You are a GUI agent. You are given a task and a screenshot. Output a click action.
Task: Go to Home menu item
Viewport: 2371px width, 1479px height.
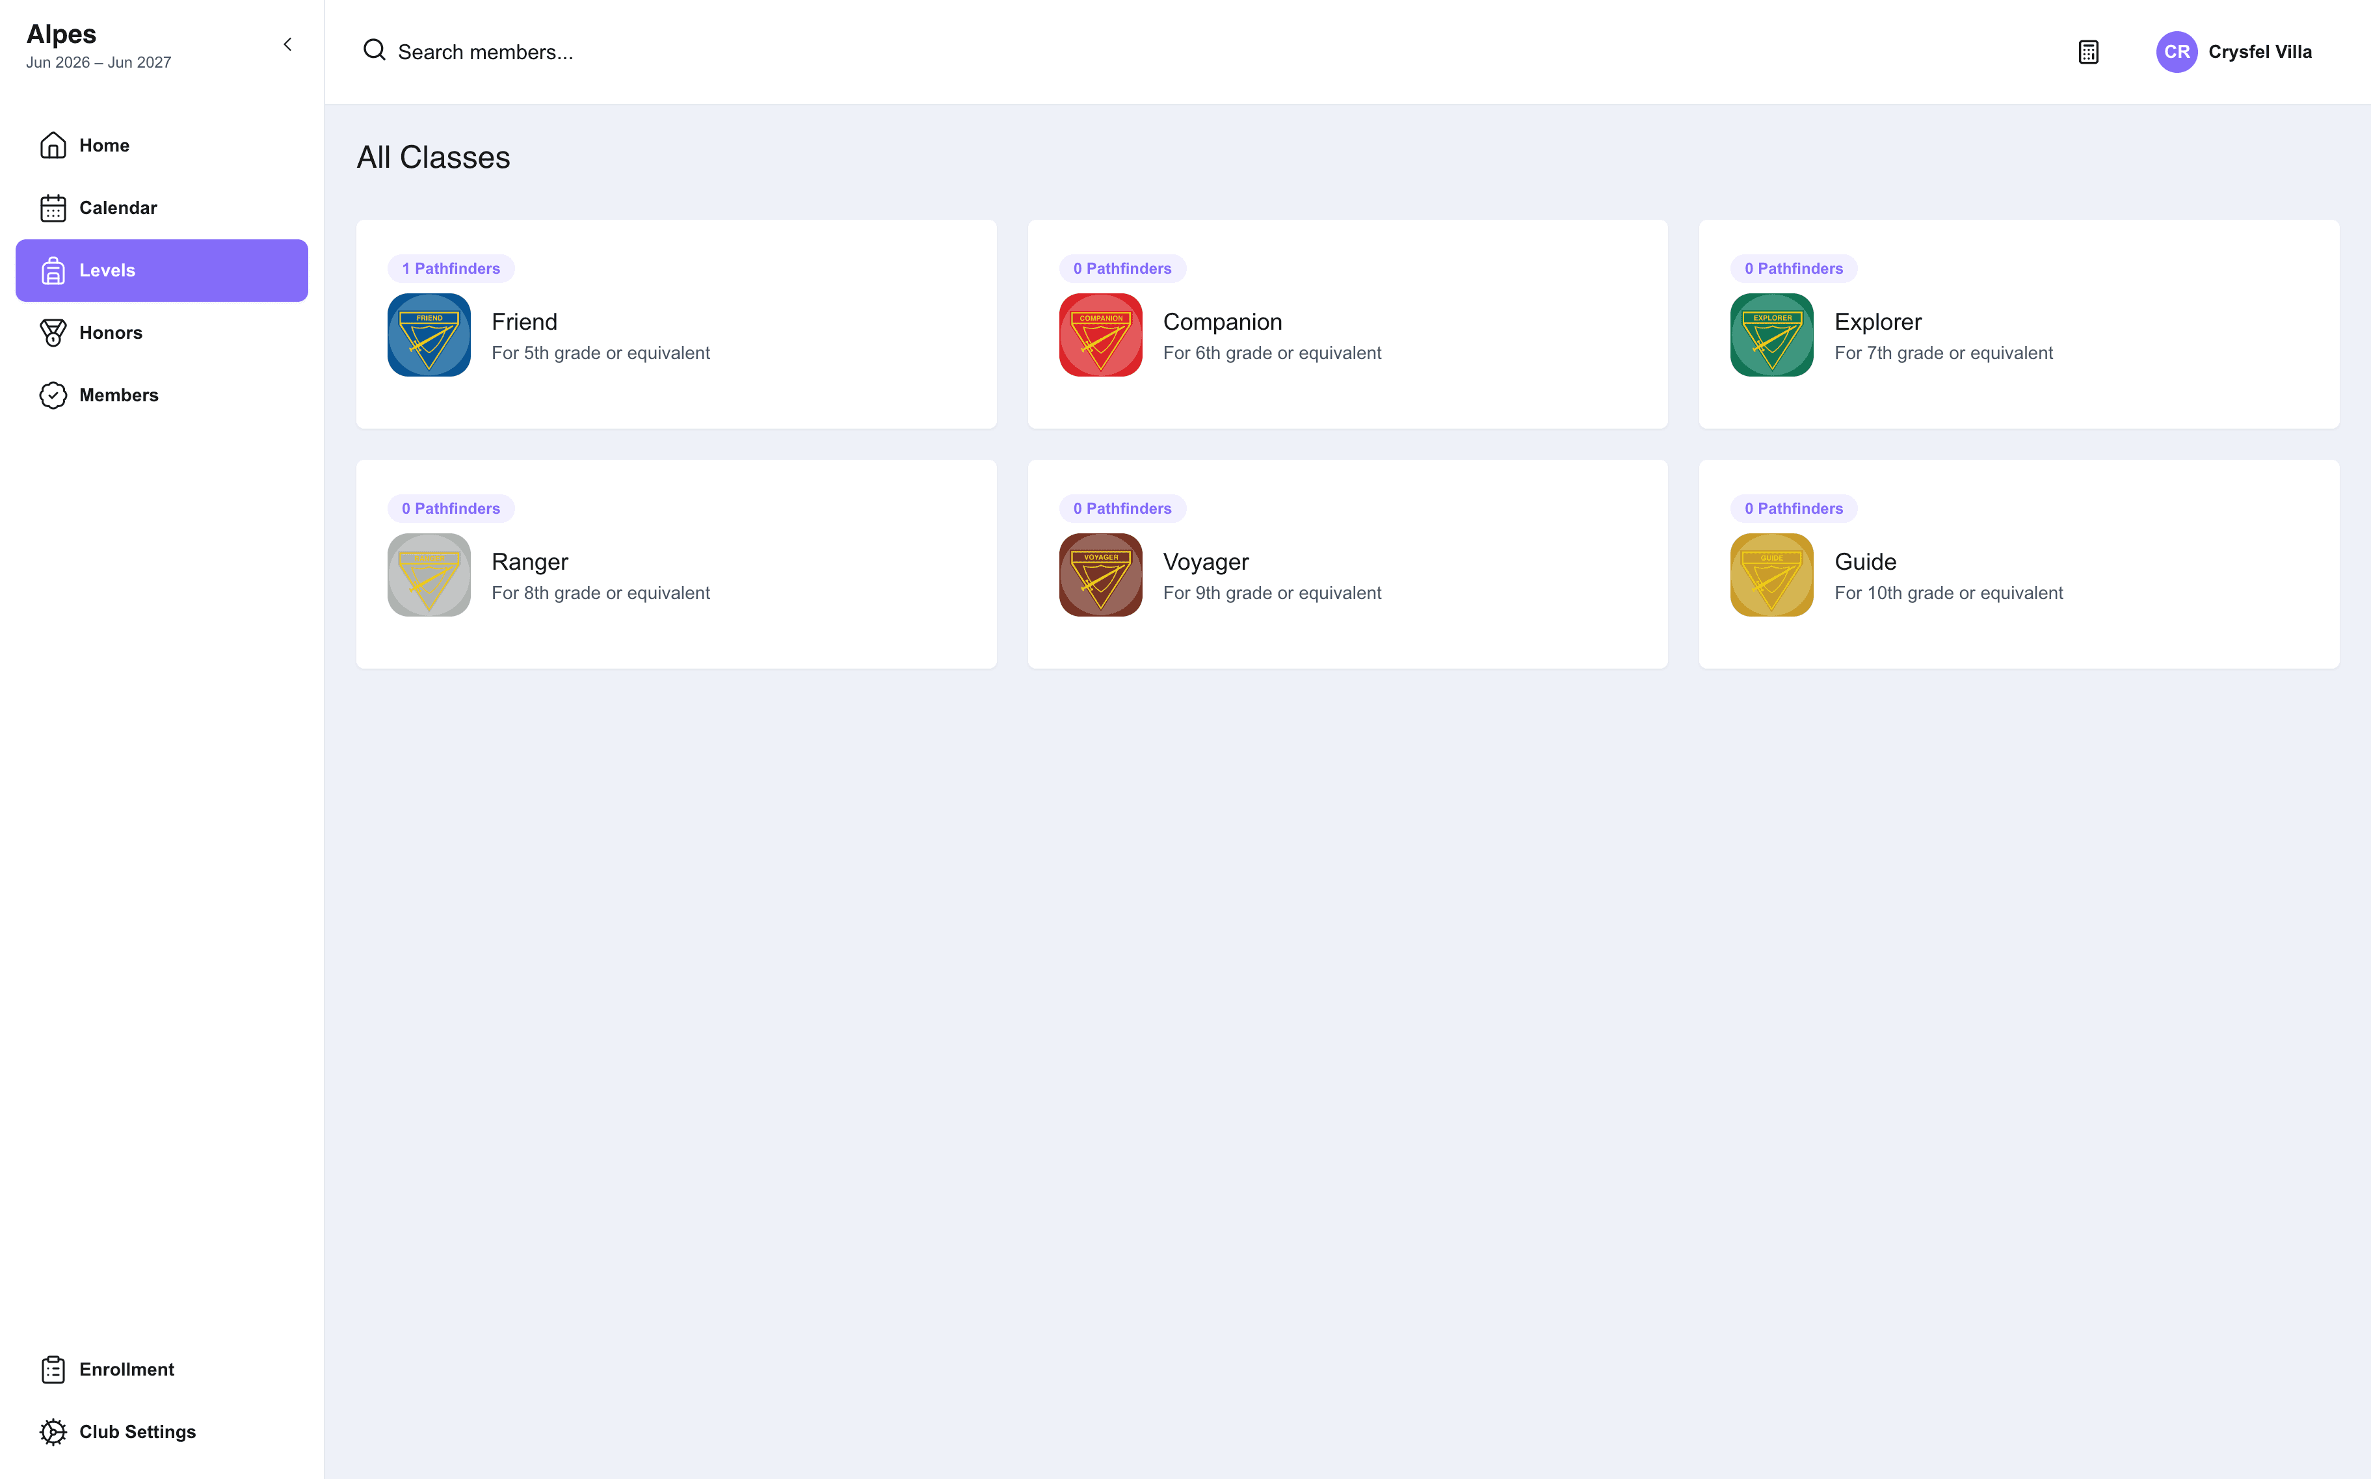161,145
